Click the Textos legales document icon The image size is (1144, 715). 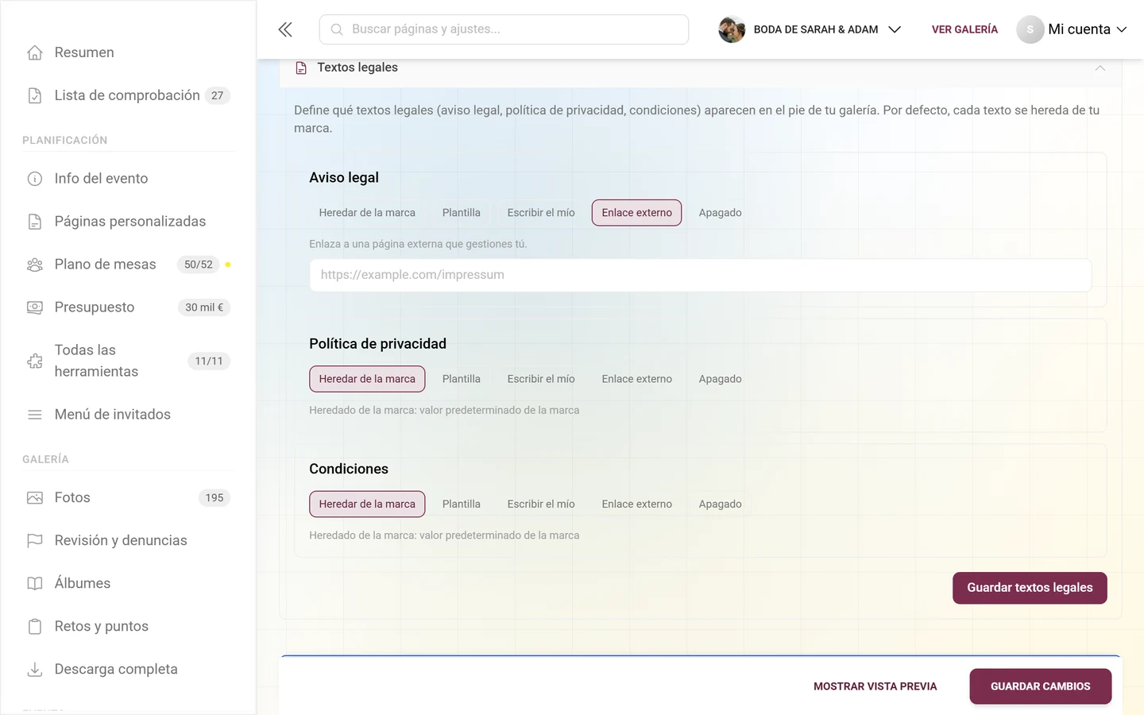point(301,68)
